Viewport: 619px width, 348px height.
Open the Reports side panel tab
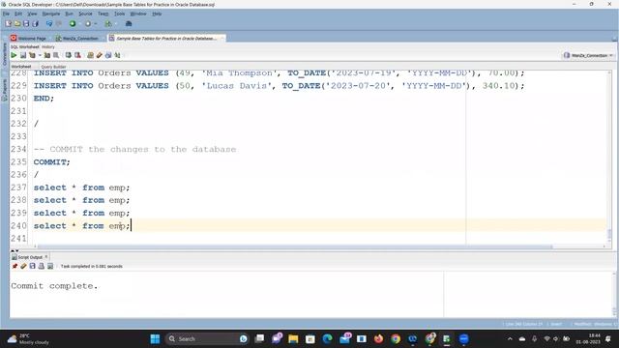point(5,89)
